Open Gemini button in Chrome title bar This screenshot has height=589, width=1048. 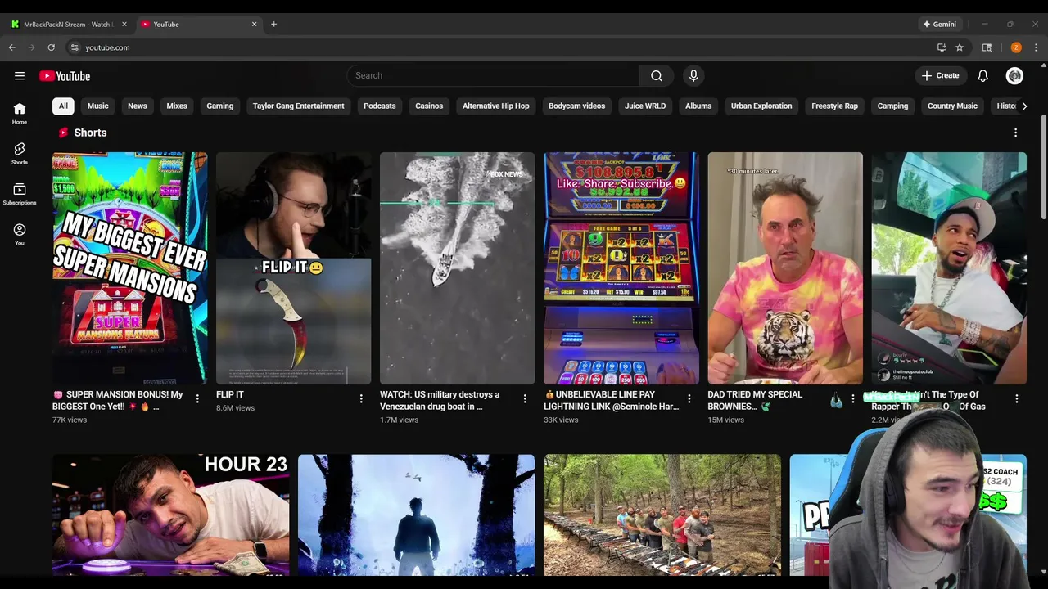coord(939,24)
